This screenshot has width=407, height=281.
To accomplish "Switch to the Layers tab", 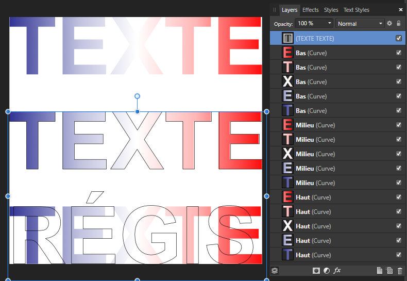I will point(290,10).
